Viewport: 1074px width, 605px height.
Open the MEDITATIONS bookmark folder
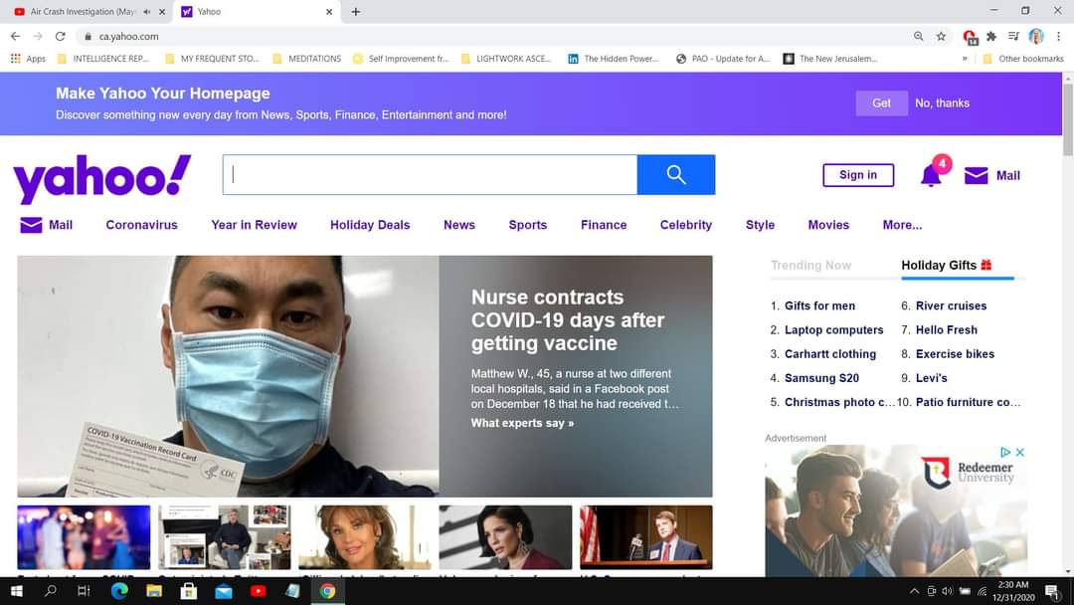click(307, 59)
